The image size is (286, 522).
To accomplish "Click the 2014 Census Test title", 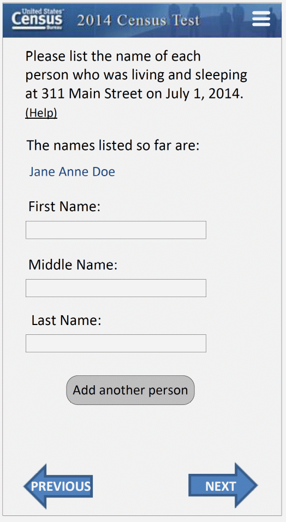I will (x=139, y=20).
